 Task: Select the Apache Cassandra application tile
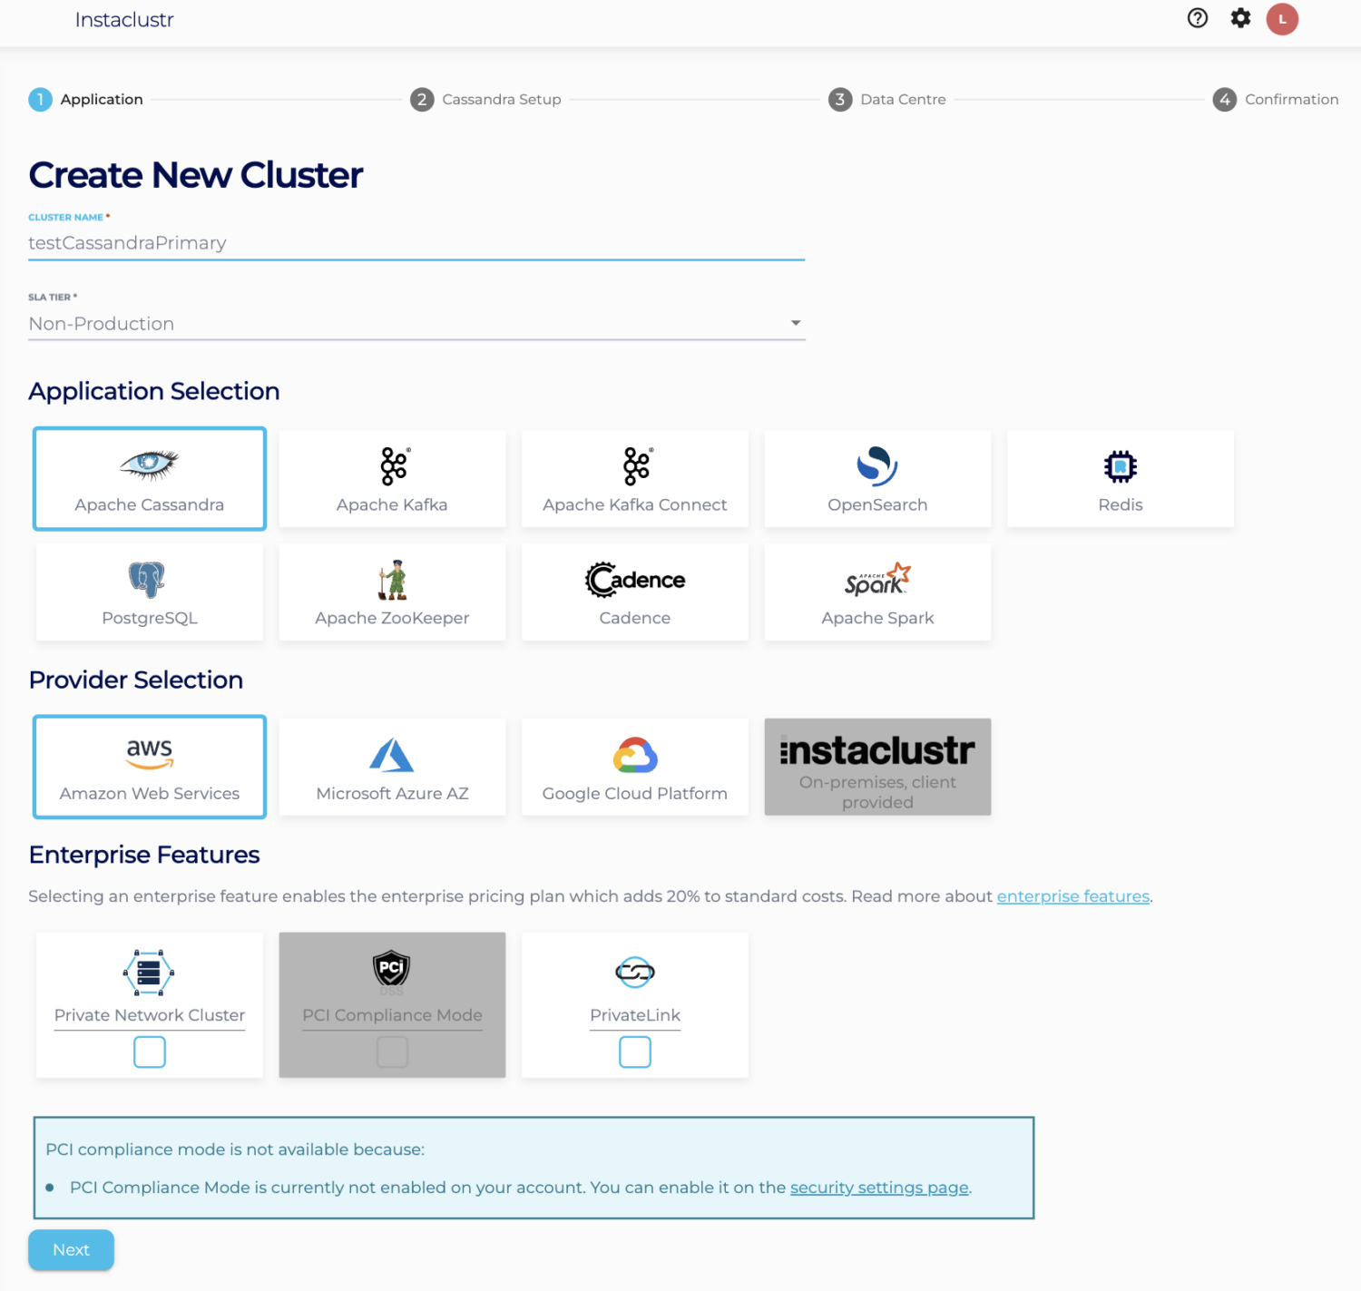point(149,478)
